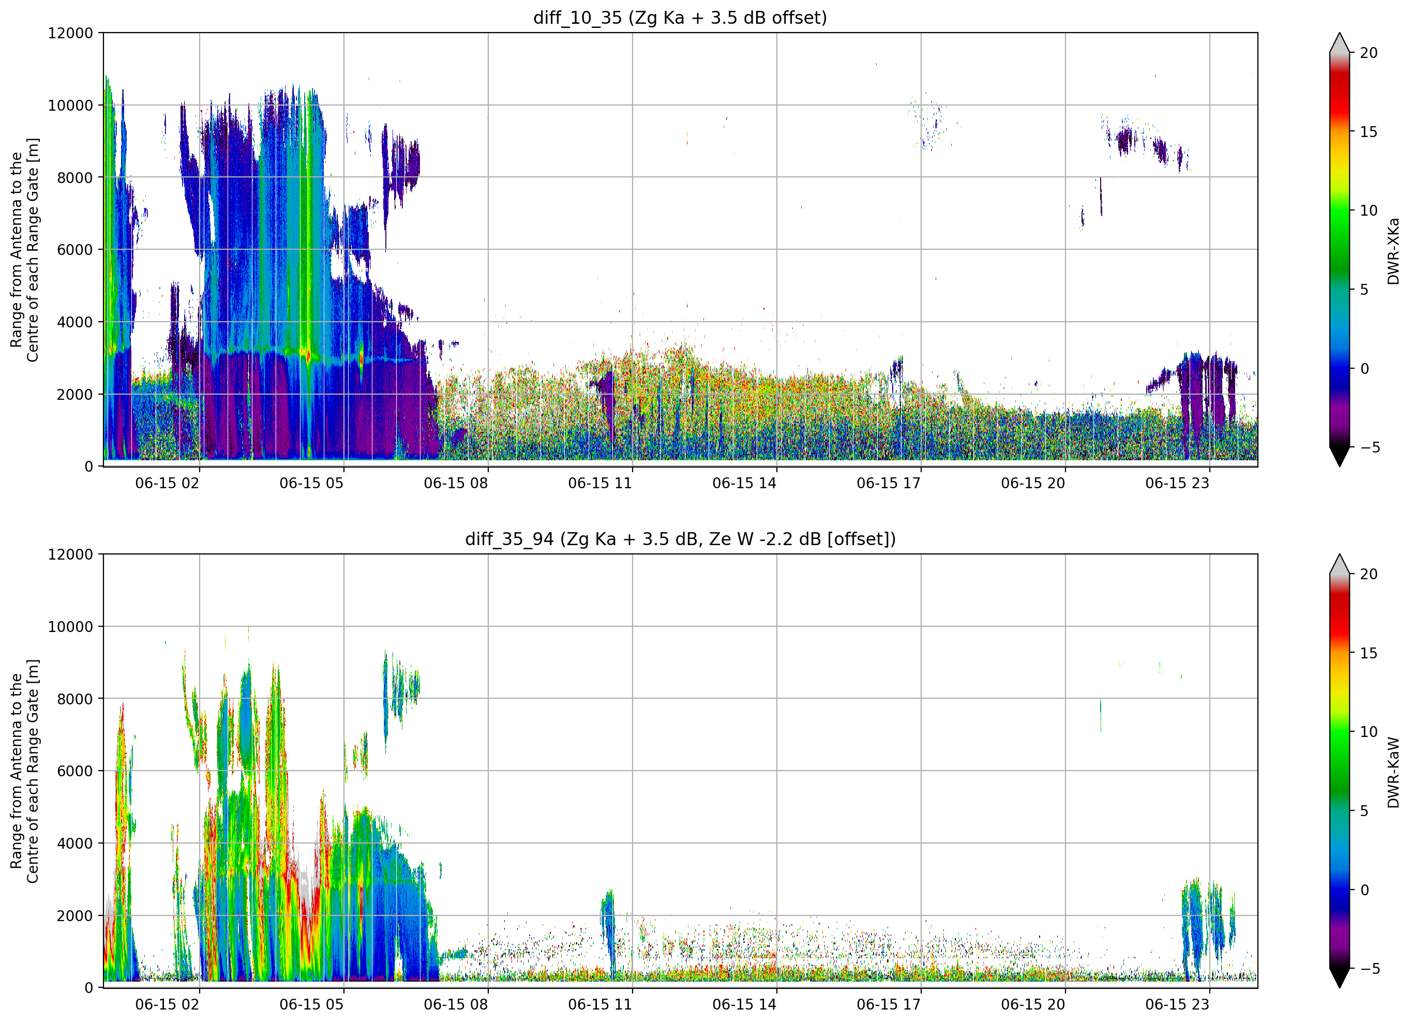Click the title starting with "diff_35_94"

(680, 539)
